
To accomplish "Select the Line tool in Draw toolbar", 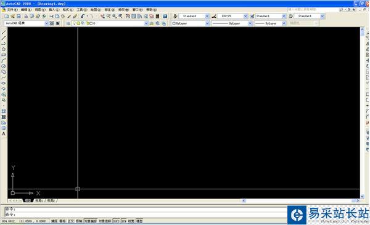I will pos(4,32).
